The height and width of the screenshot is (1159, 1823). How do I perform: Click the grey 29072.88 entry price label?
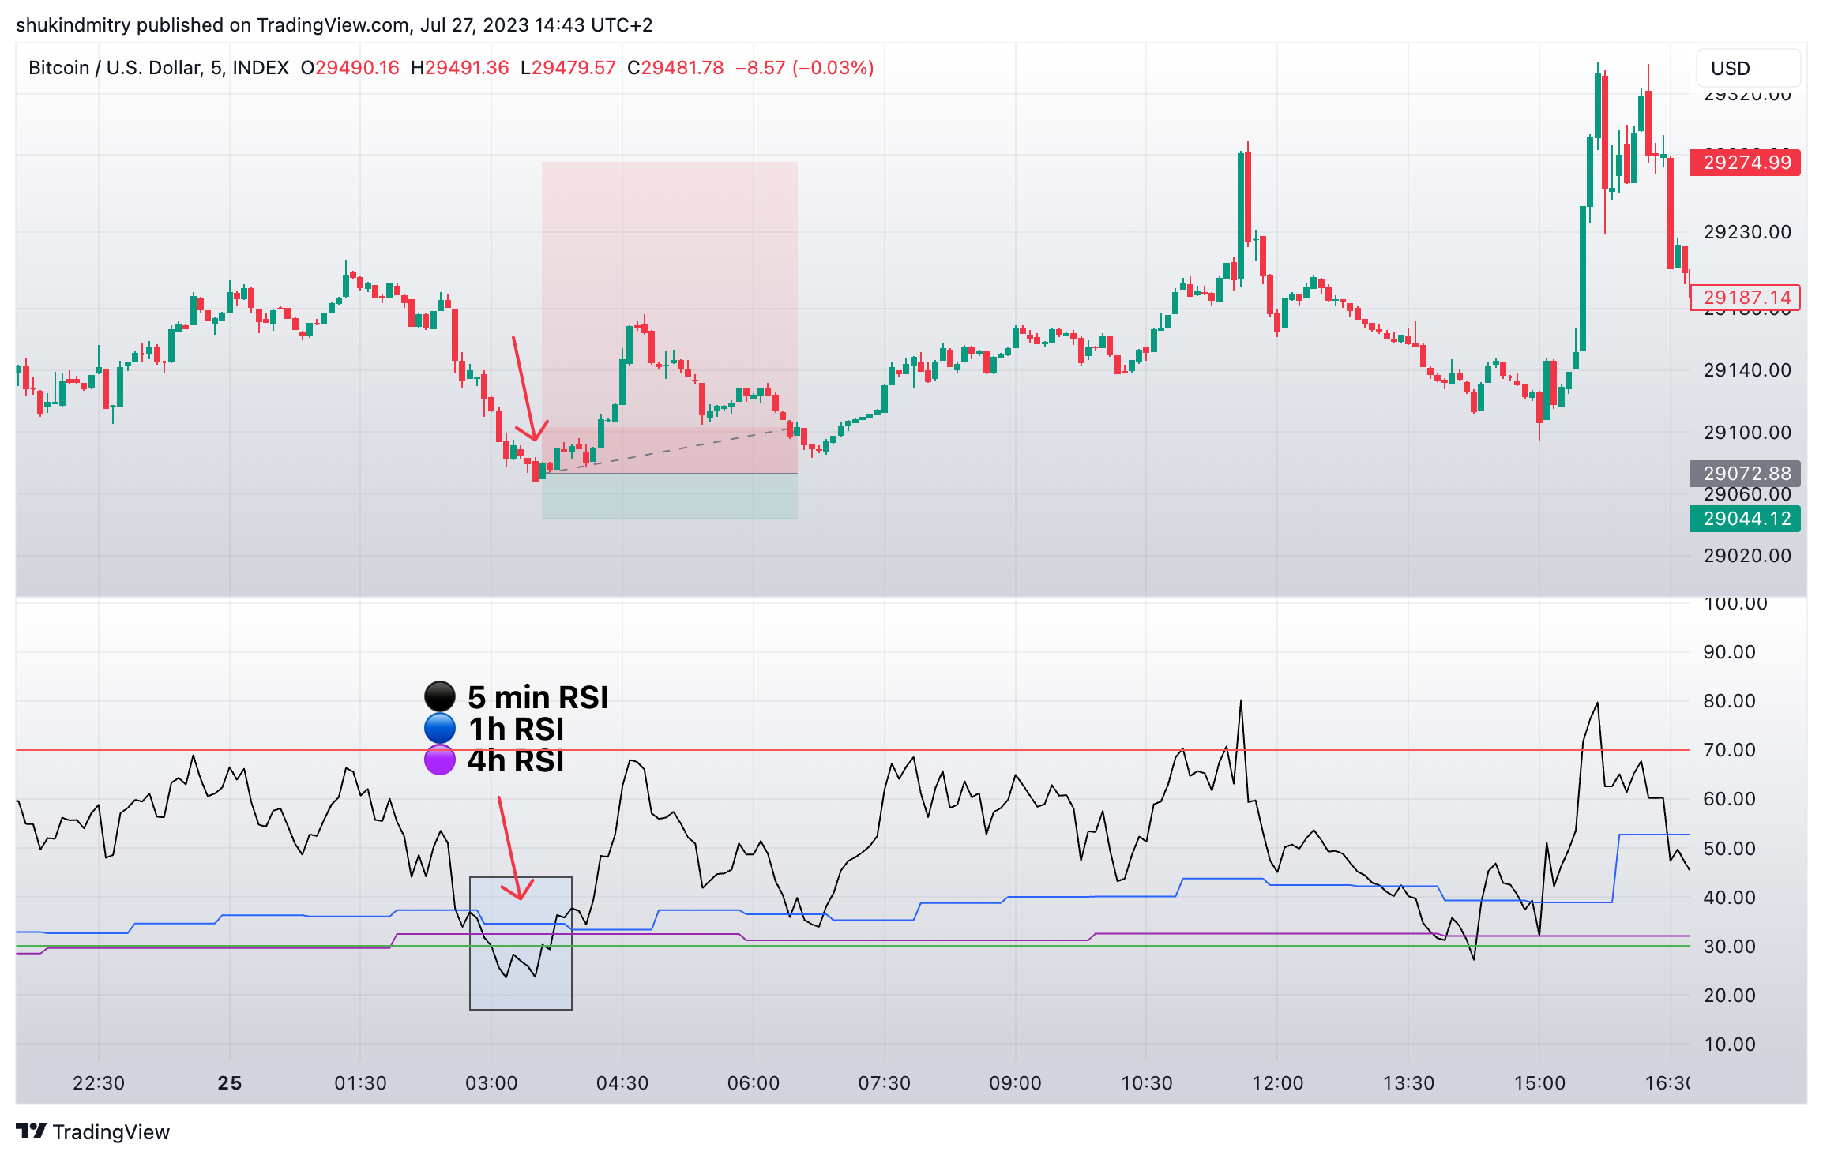tap(1745, 474)
